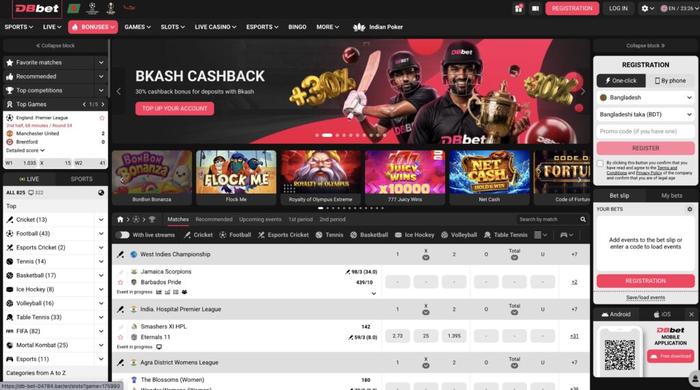Click the search magnifier in match search
The height and width of the screenshot is (390, 700).
[x=582, y=220]
